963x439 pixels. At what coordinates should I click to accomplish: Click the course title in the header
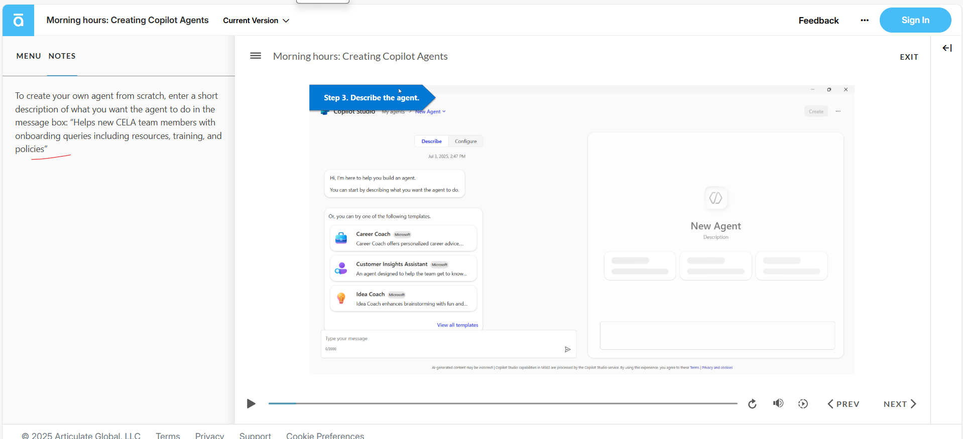(128, 20)
